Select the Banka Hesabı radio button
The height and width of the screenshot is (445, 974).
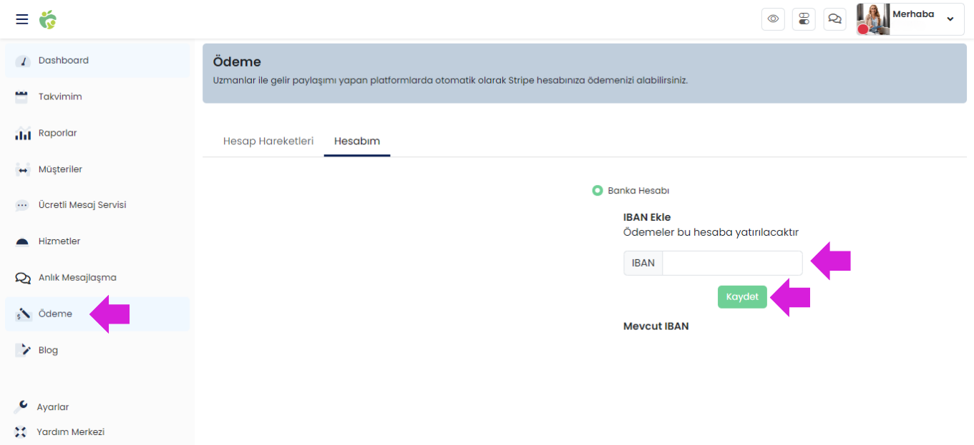pos(598,191)
